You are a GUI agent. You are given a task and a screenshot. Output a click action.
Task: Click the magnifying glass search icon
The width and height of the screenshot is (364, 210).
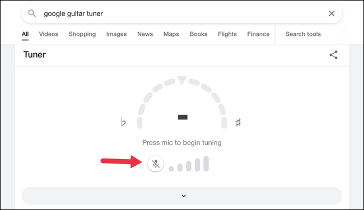(32, 13)
